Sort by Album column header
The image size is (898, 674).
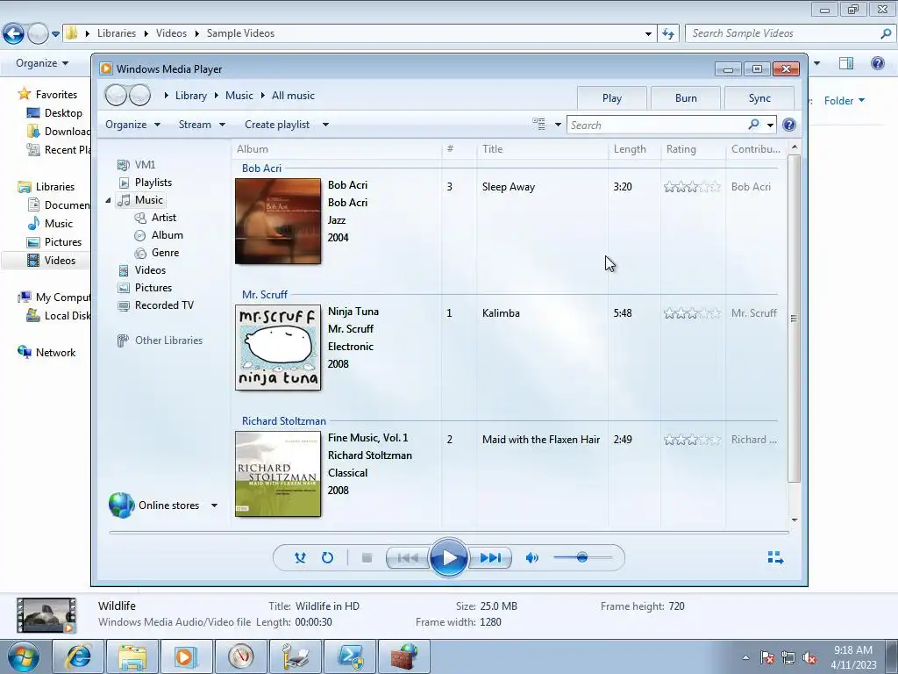point(337,149)
